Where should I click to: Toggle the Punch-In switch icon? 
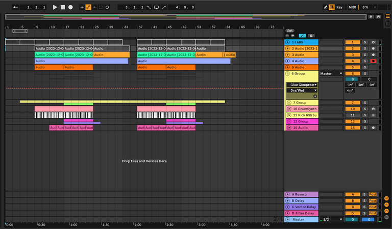pos(149,7)
